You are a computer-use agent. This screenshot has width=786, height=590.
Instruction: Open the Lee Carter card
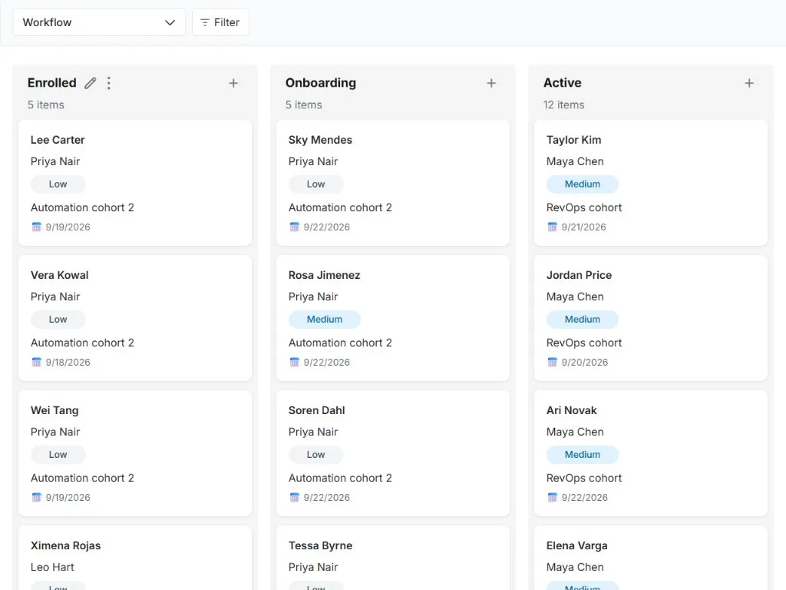[135, 183]
